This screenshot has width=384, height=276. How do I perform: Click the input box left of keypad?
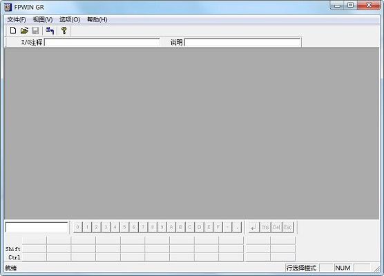point(37,227)
